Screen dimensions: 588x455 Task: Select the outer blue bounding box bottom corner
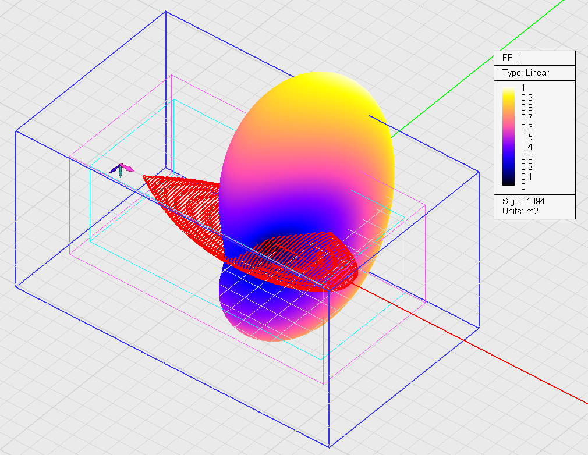[329, 445]
